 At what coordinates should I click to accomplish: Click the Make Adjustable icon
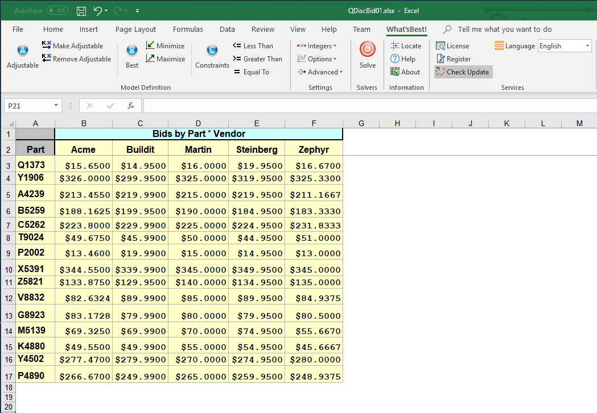47,45
